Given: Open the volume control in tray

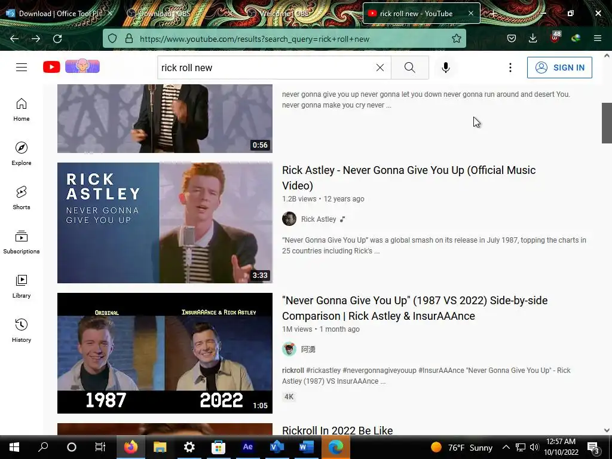Looking at the screenshot, I should pos(534,447).
